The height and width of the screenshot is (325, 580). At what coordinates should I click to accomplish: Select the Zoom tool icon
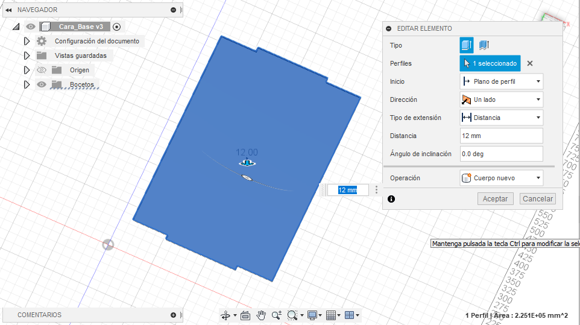276,315
